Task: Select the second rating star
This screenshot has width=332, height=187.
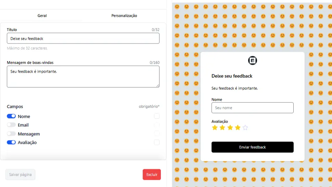Action: [x=222, y=127]
